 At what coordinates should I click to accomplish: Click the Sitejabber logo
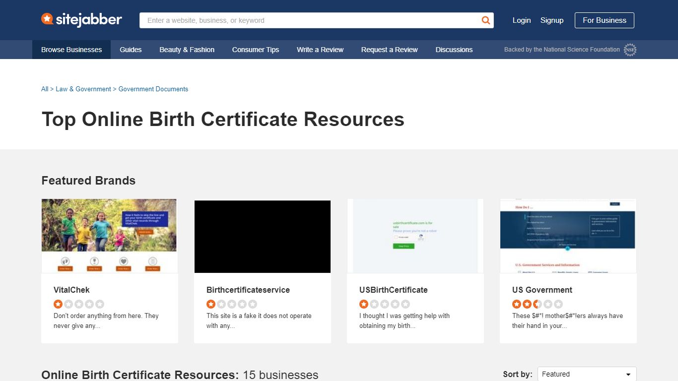pyautogui.click(x=81, y=20)
